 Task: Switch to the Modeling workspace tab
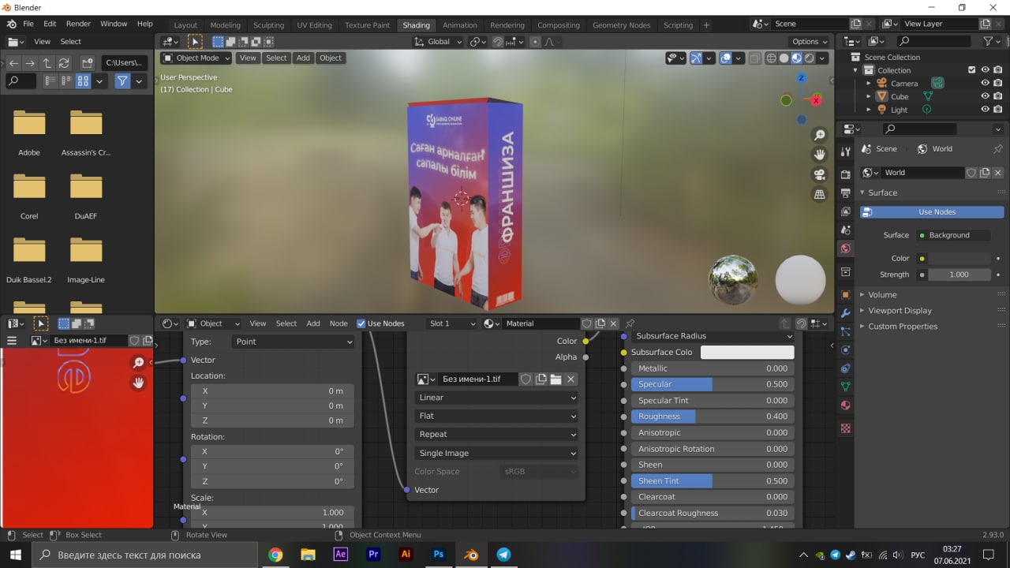pyautogui.click(x=226, y=25)
